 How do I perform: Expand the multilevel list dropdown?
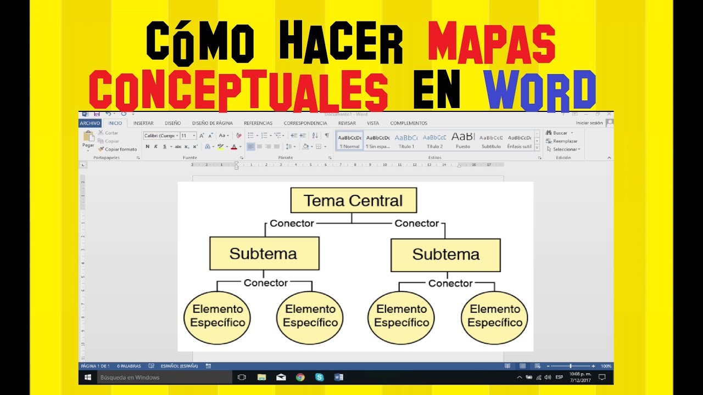click(x=283, y=136)
